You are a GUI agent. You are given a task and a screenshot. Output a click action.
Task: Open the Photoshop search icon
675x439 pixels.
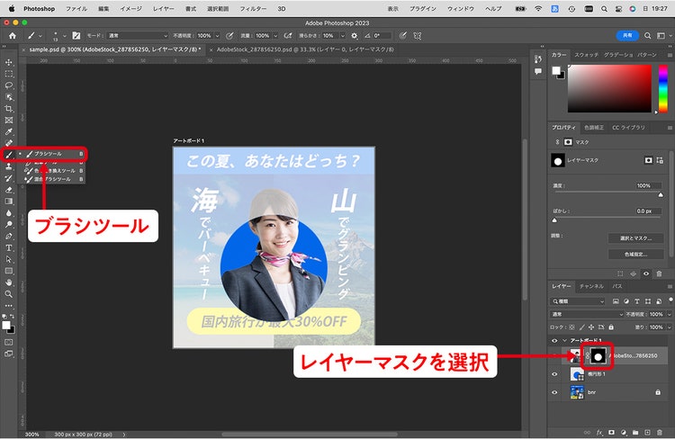(x=647, y=36)
